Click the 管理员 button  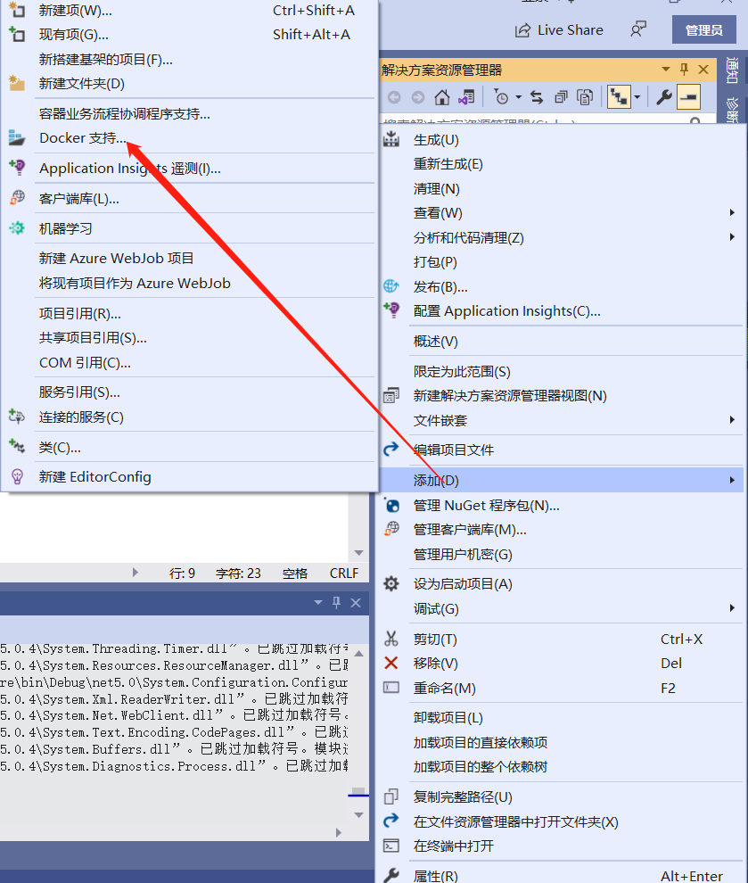coord(704,29)
